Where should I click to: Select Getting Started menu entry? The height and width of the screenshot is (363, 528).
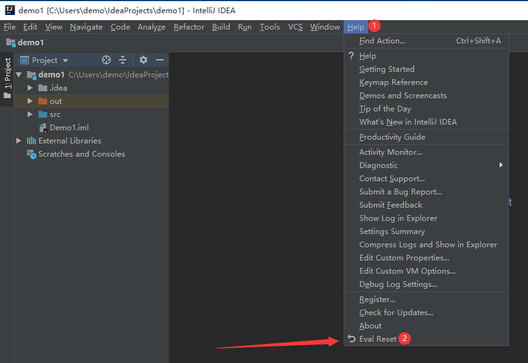[x=426, y=69]
